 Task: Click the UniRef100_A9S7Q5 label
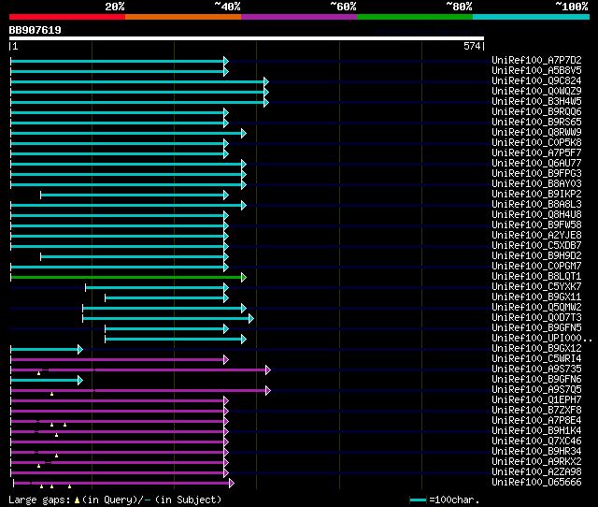536,390
